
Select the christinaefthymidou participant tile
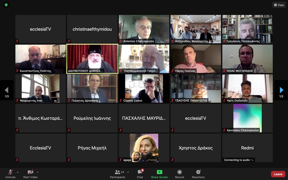[92, 29]
